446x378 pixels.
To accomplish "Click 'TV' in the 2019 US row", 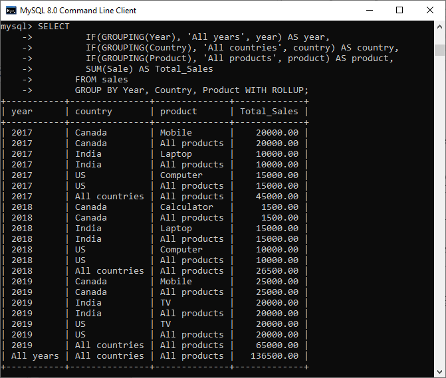I will [166, 324].
